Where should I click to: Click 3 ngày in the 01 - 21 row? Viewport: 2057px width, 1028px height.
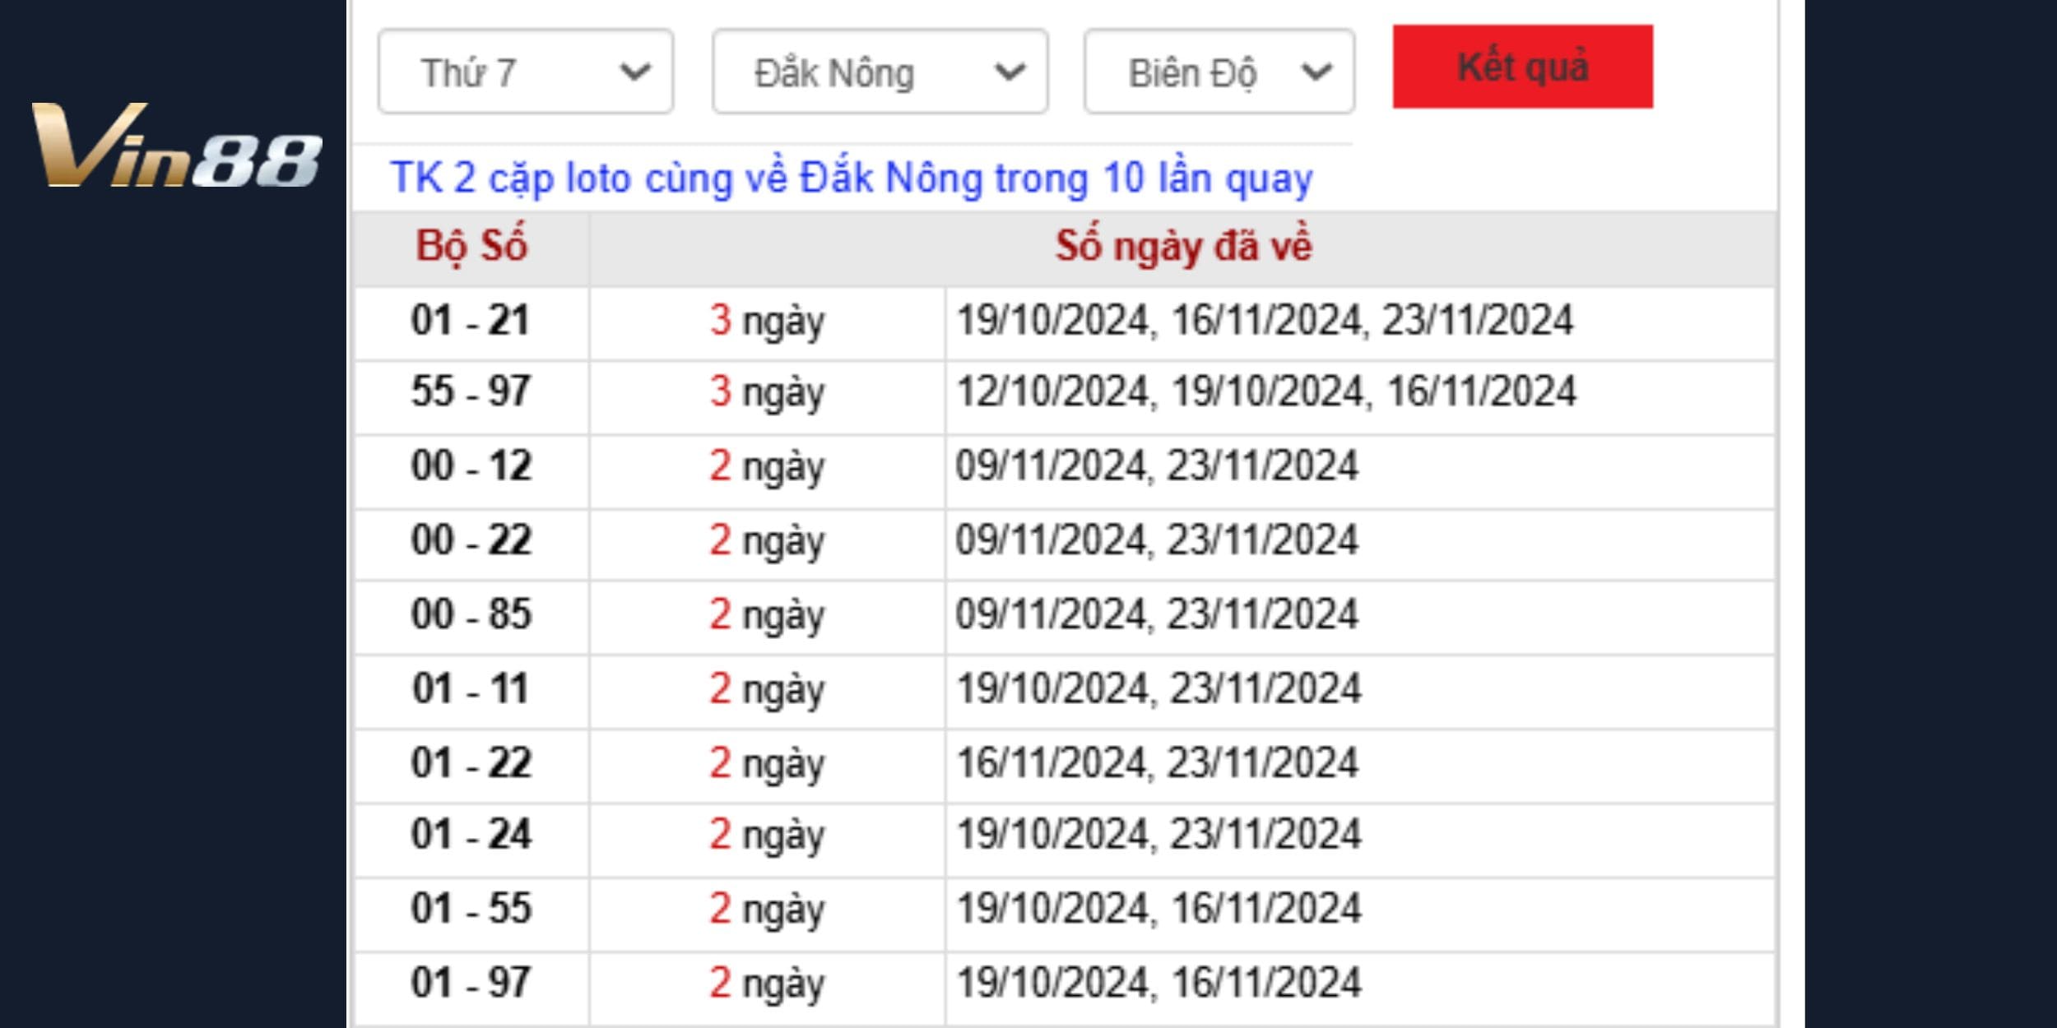[x=767, y=322]
